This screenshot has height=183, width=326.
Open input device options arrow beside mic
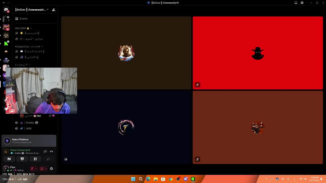pyautogui.click(x=36, y=169)
